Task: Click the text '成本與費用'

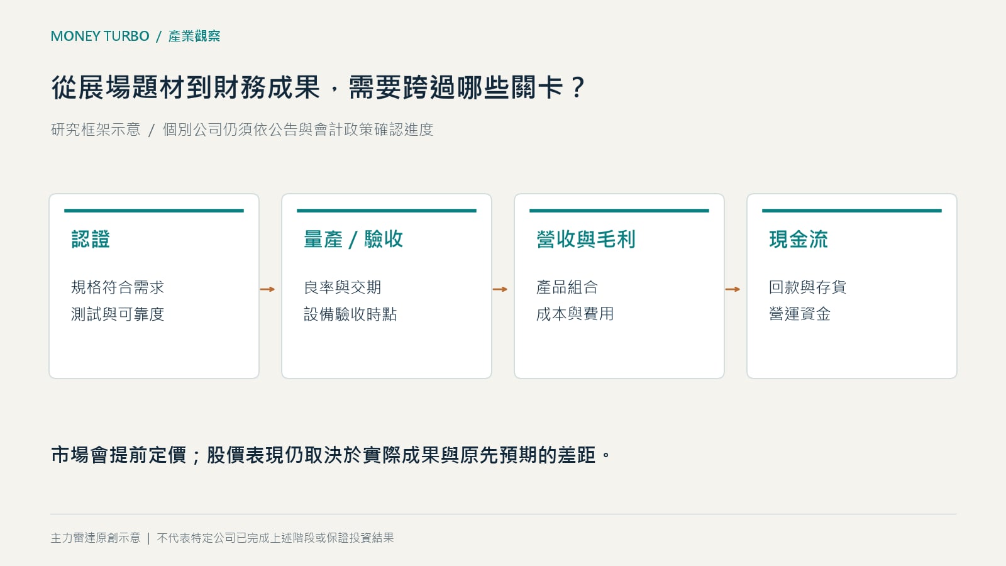Action: point(575,314)
